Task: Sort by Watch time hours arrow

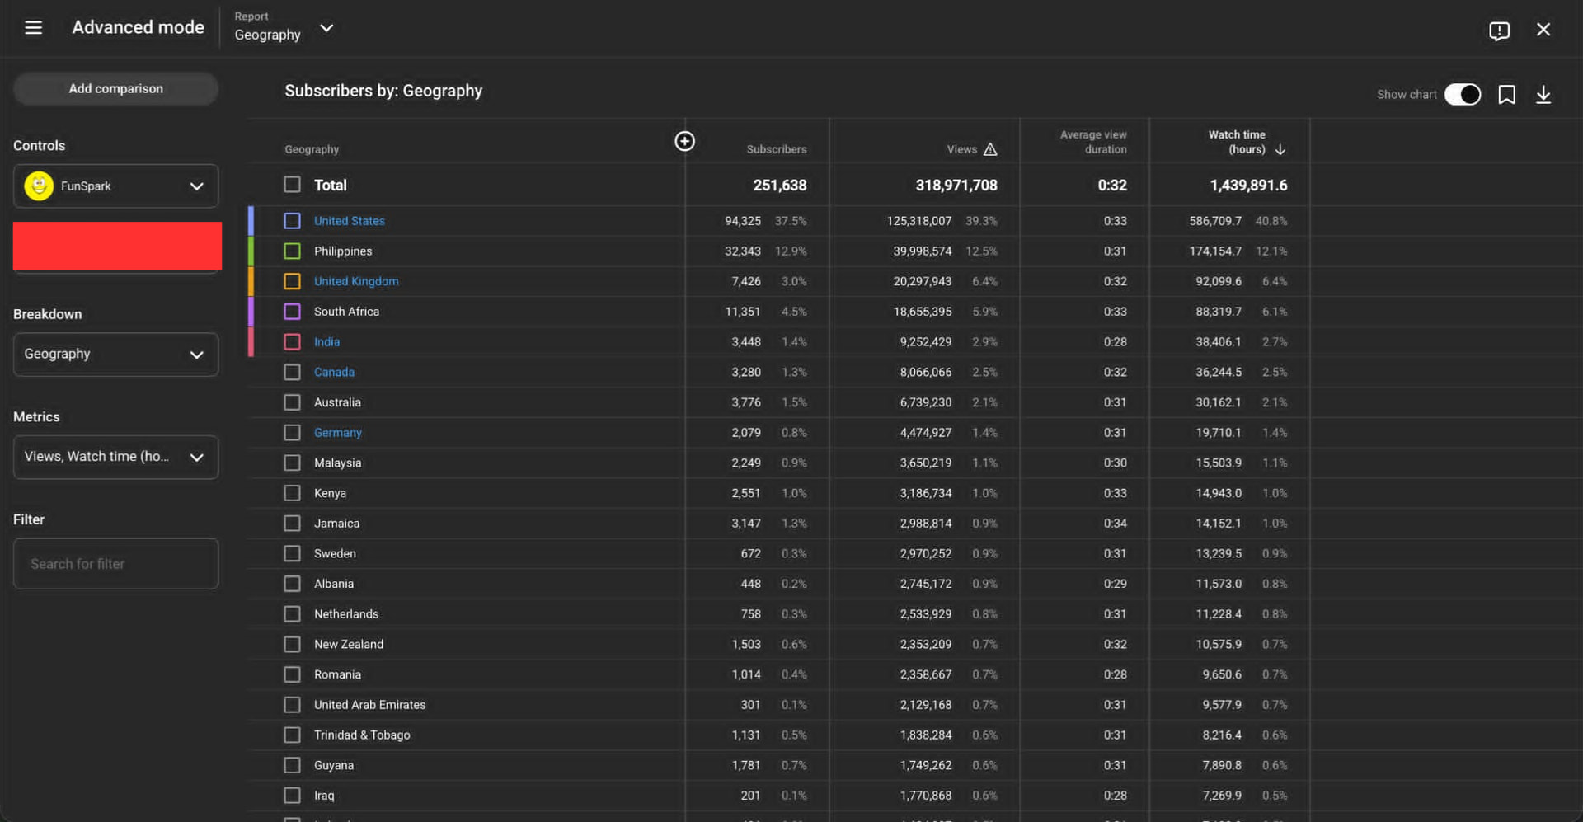Action: 1280,149
